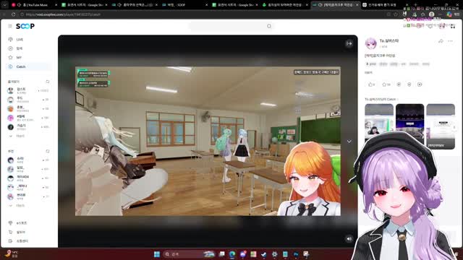This screenshot has width=463, height=260.
Task: Click the fourth round icon in action row
Action: pyautogui.click(x=409, y=84)
